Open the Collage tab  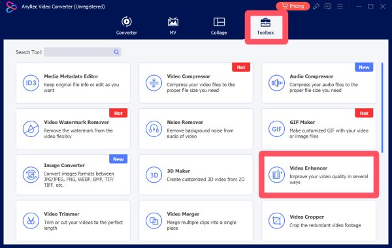pos(219,25)
